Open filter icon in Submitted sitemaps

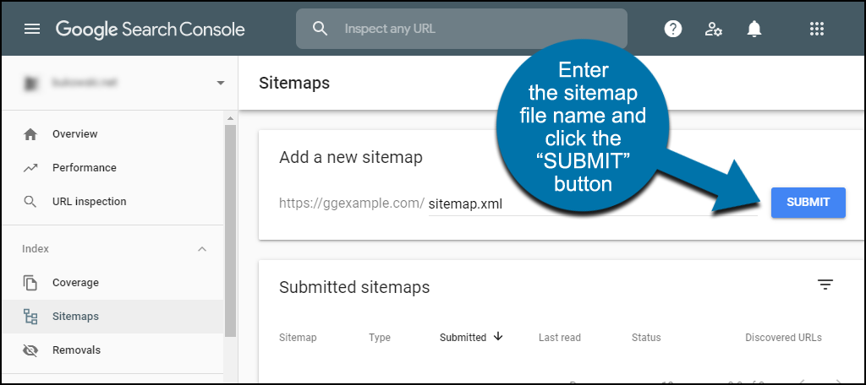[x=825, y=285]
